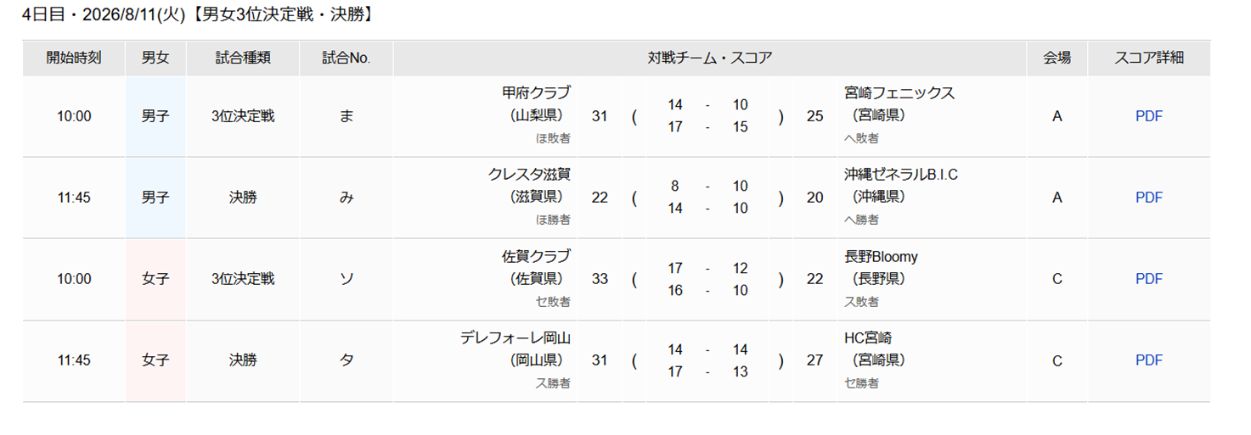Open PDF for 佐賀クラブ vs 長野Bloomy match
The image size is (1251, 435).
[1148, 279]
